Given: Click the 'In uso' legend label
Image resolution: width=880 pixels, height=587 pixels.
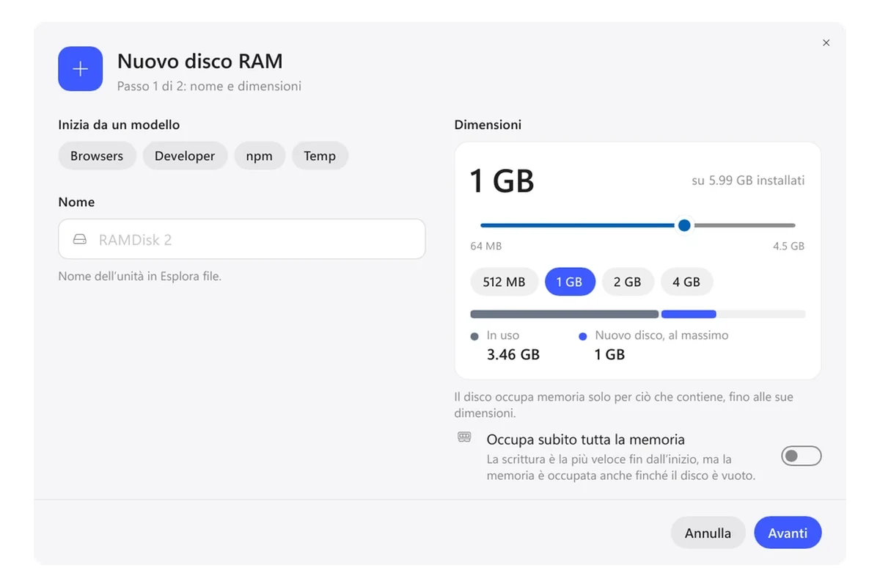Looking at the screenshot, I should (x=503, y=335).
